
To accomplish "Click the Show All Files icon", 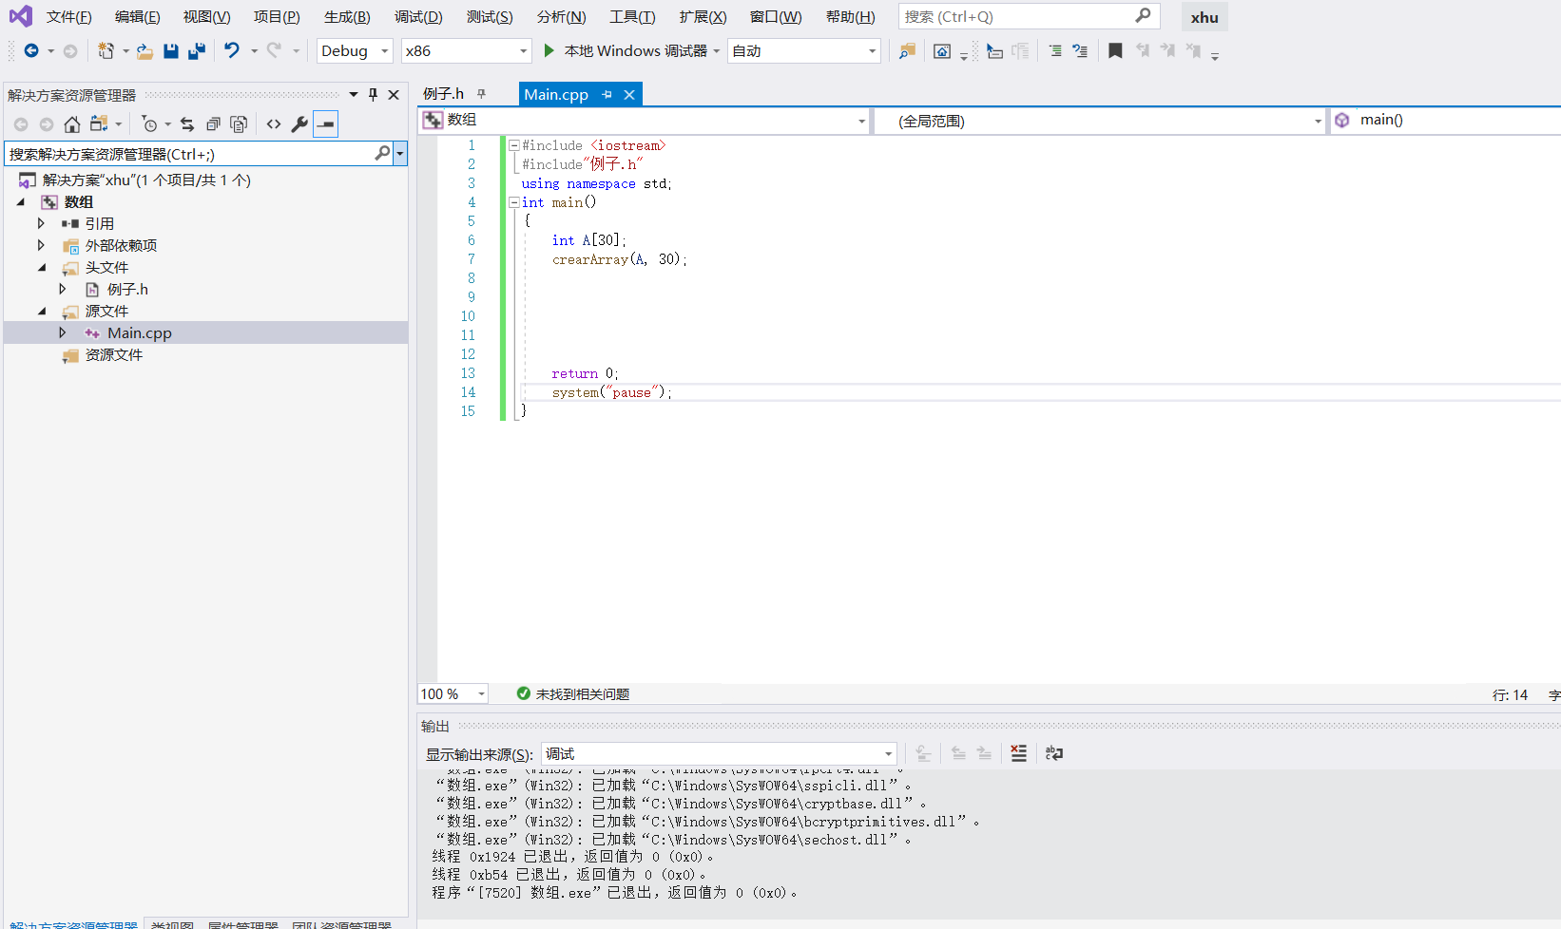I will coord(239,124).
